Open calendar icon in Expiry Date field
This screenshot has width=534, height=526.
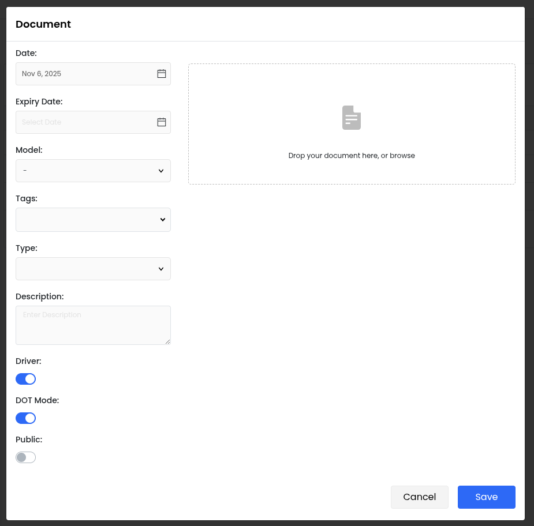[162, 122]
